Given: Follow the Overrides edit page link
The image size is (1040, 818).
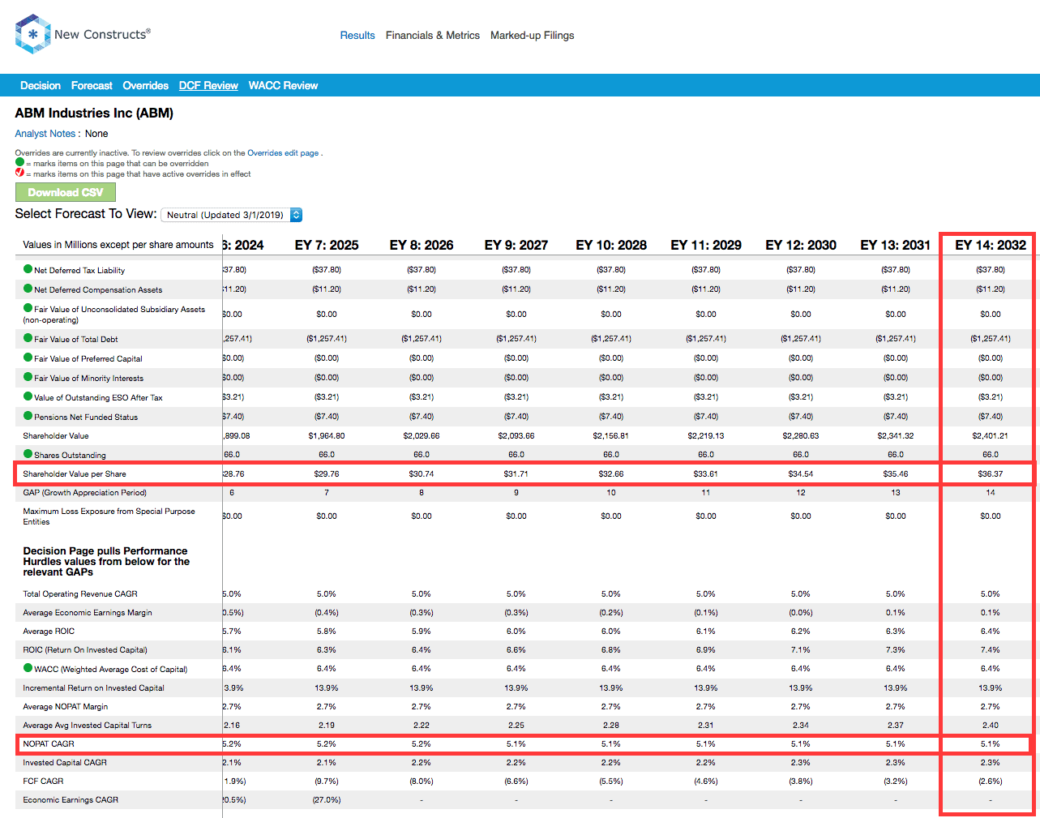Looking at the screenshot, I should 283,153.
